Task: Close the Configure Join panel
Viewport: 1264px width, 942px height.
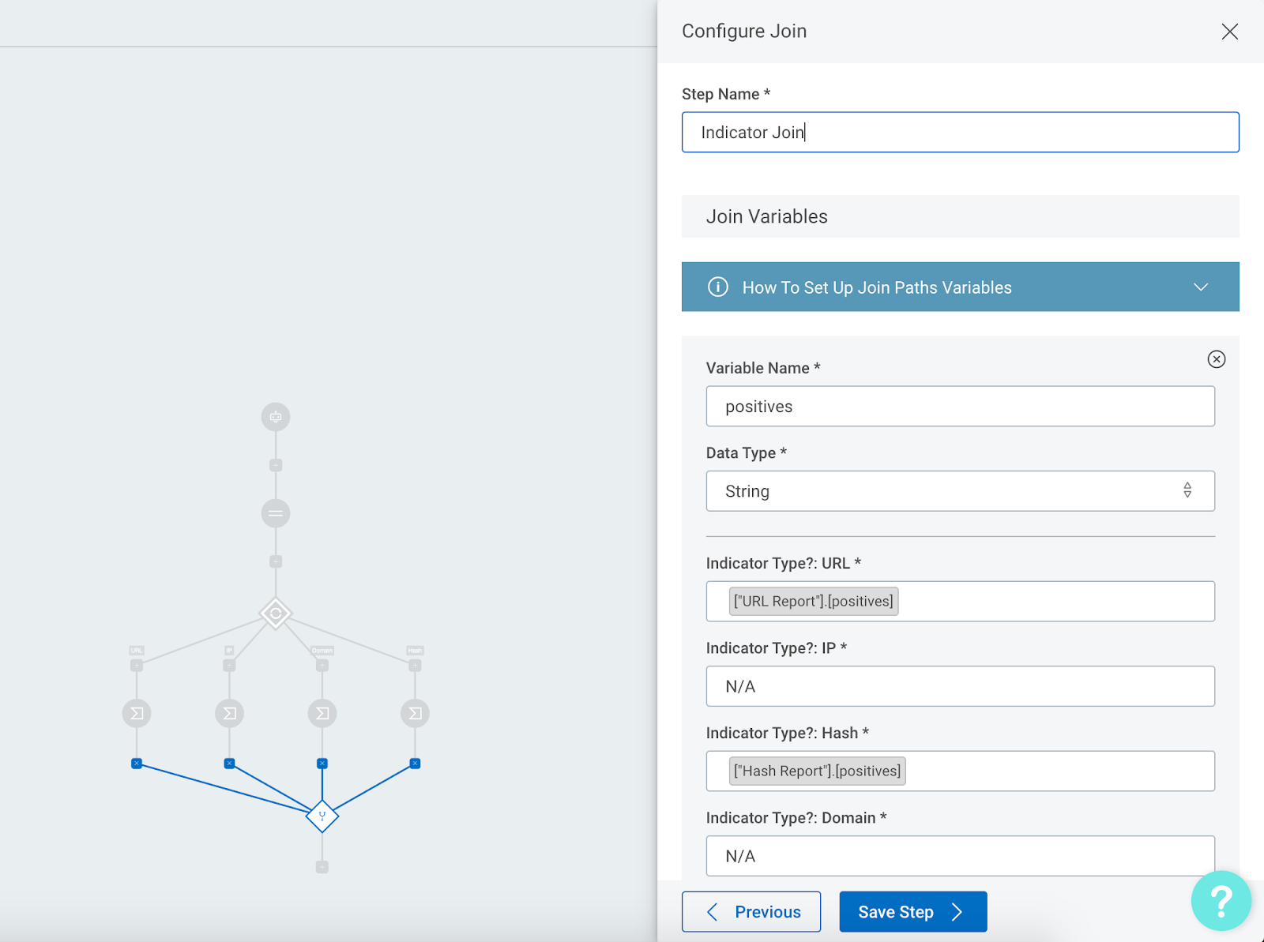Action: coord(1229,32)
